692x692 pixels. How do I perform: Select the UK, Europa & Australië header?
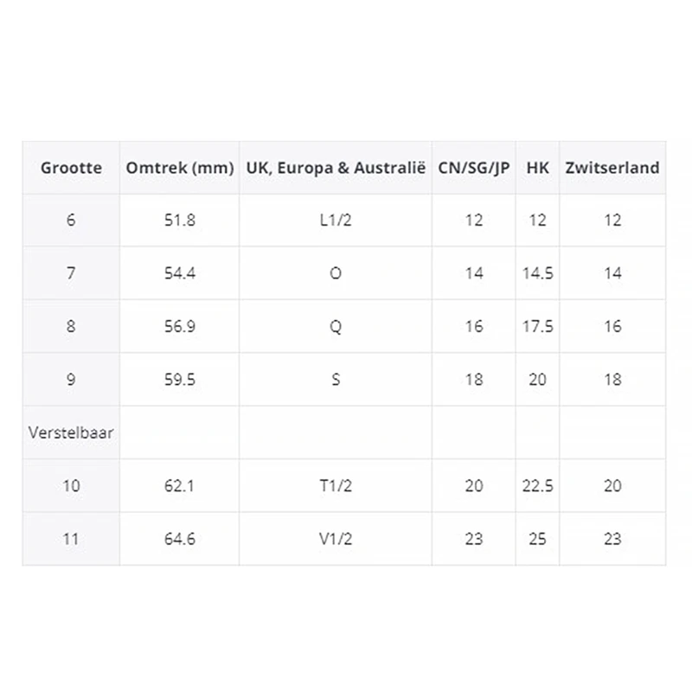336,168
